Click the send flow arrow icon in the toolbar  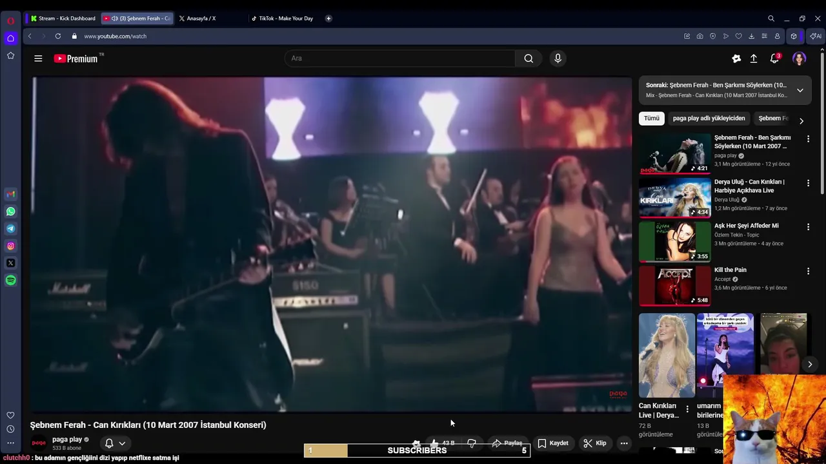(725, 36)
